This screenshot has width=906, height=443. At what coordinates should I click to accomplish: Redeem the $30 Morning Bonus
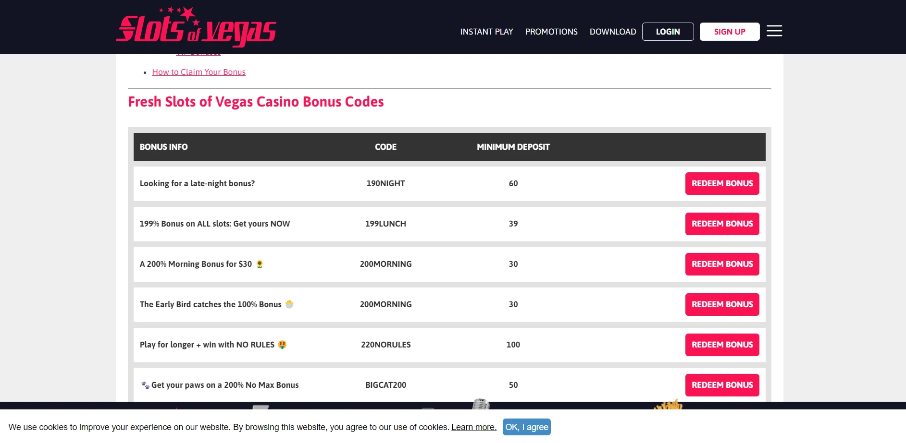722,264
